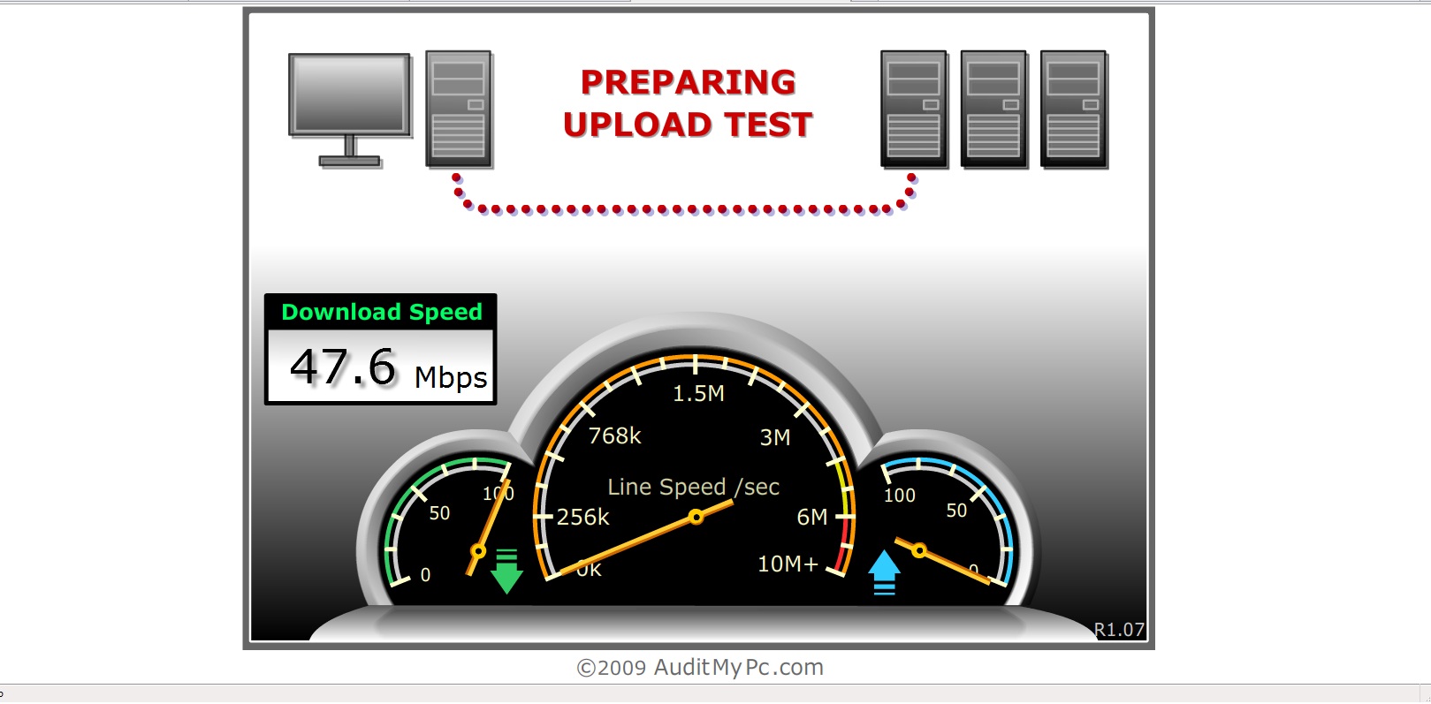Click the Download Speed header label
This screenshot has width=1431, height=704.
pyautogui.click(x=382, y=312)
